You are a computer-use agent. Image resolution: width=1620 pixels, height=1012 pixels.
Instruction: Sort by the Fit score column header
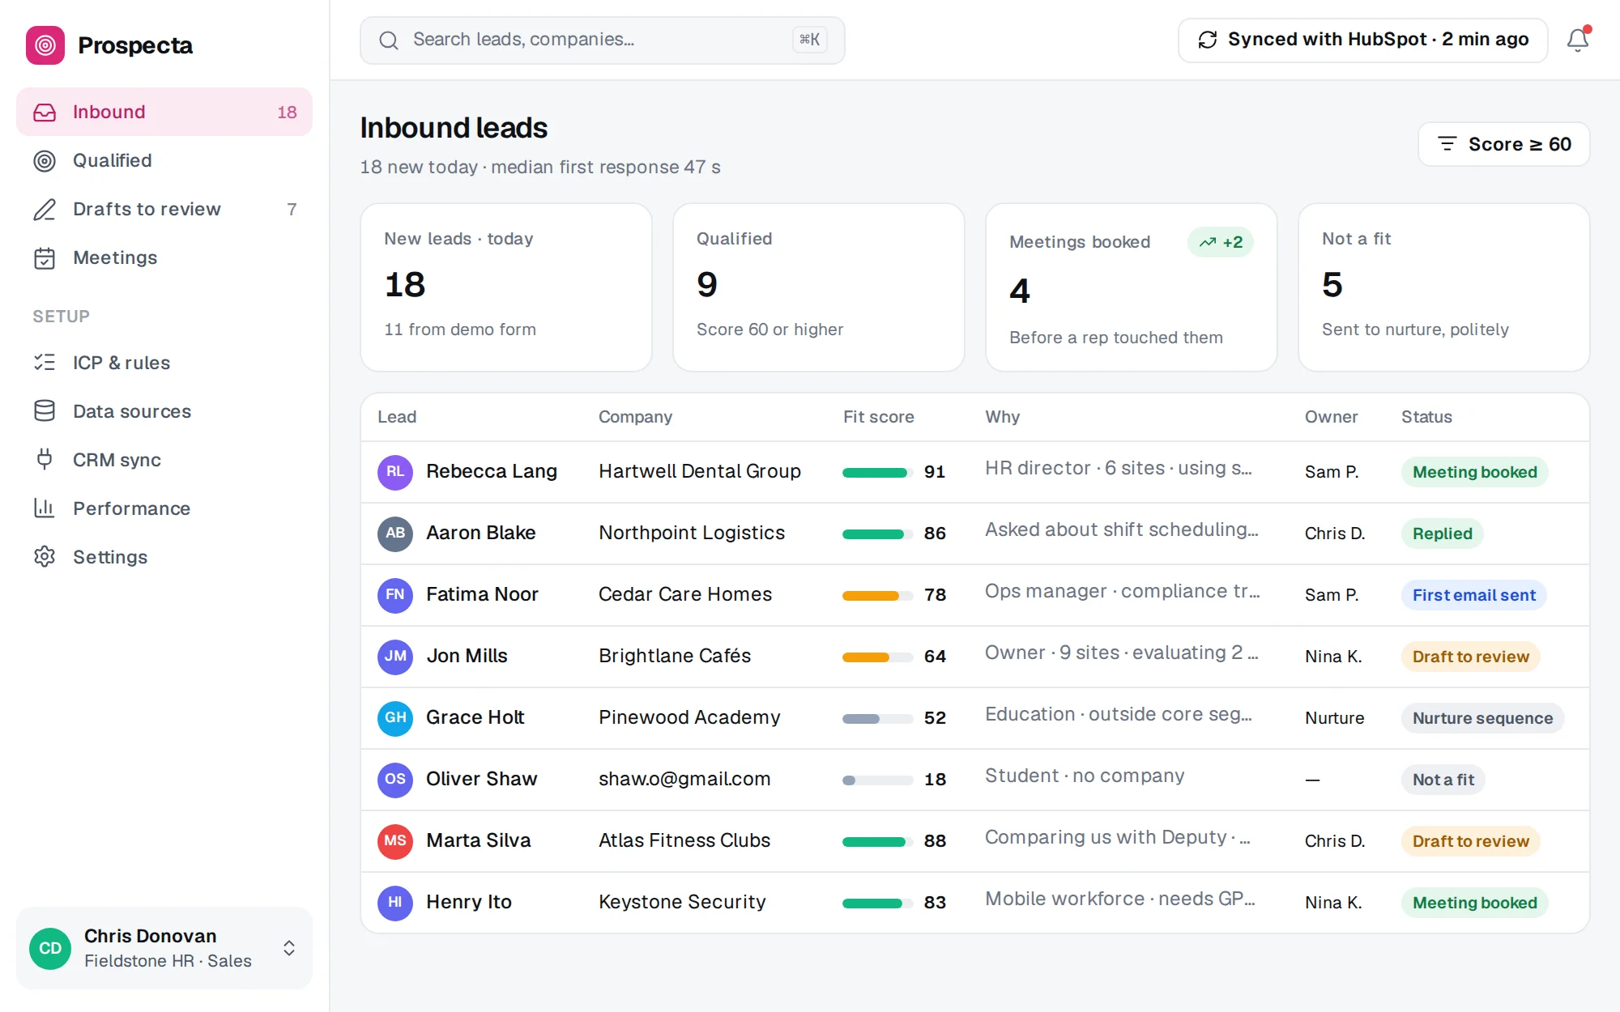click(x=878, y=417)
